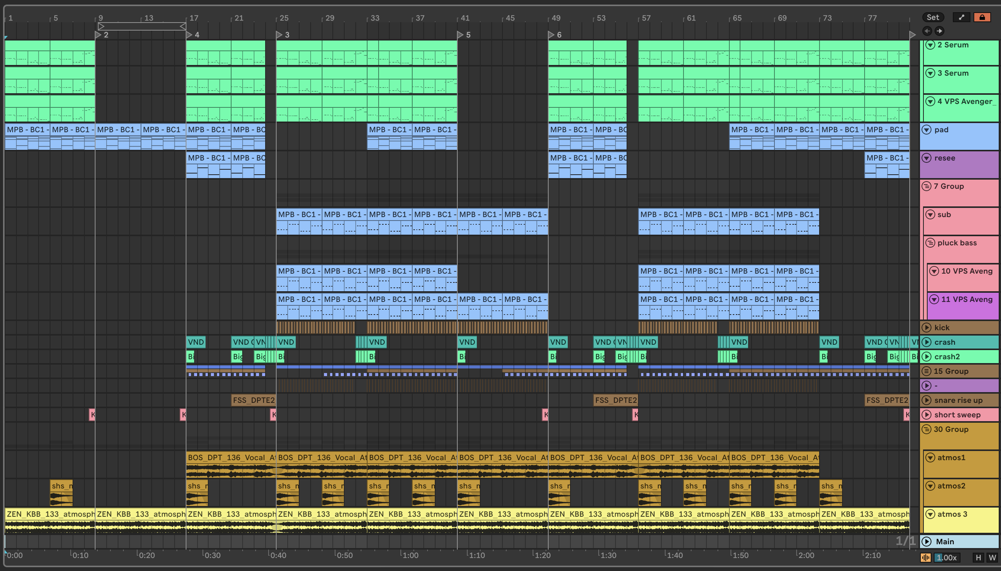The width and height of the screenshot is (1001, 571).
Task: Unfold the Main track arrow
Action: tap(926, 542)
